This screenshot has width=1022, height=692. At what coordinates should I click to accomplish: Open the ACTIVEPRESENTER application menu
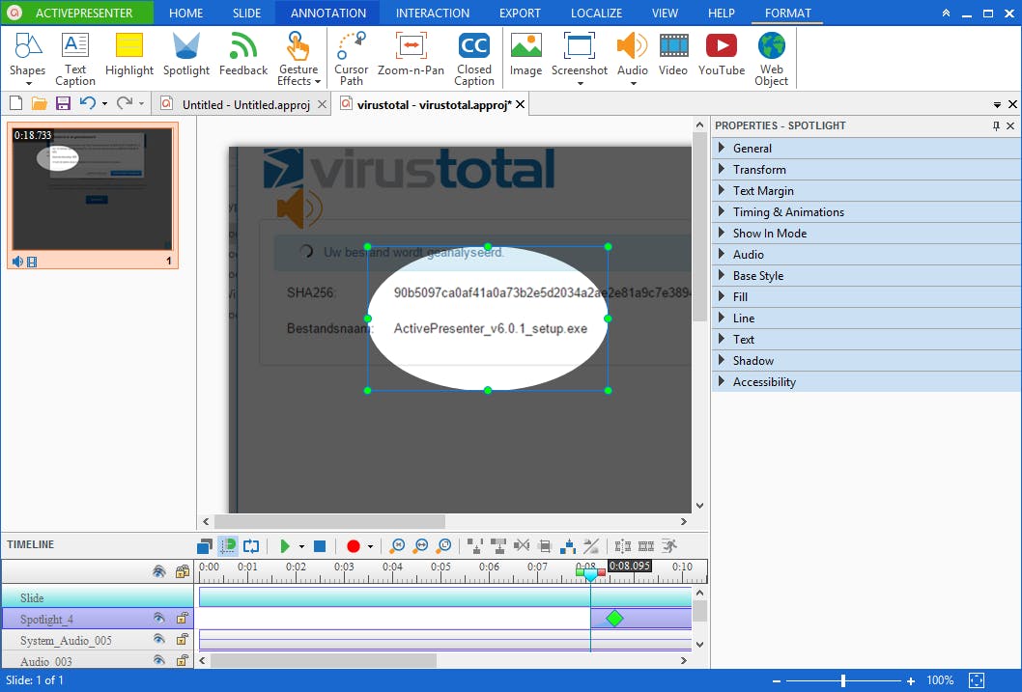coord(77,14)
